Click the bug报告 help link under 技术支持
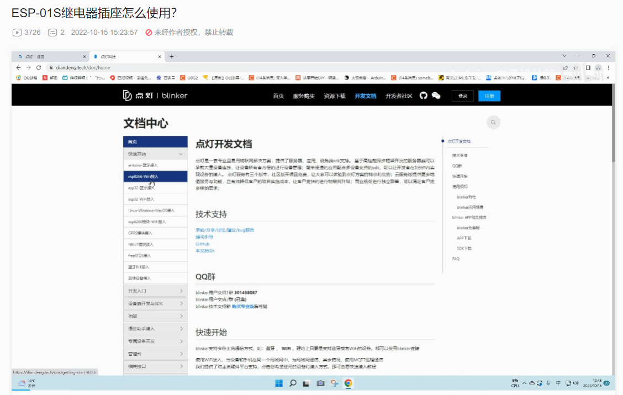This screenshot has width=623, height=395. (225, 230)
